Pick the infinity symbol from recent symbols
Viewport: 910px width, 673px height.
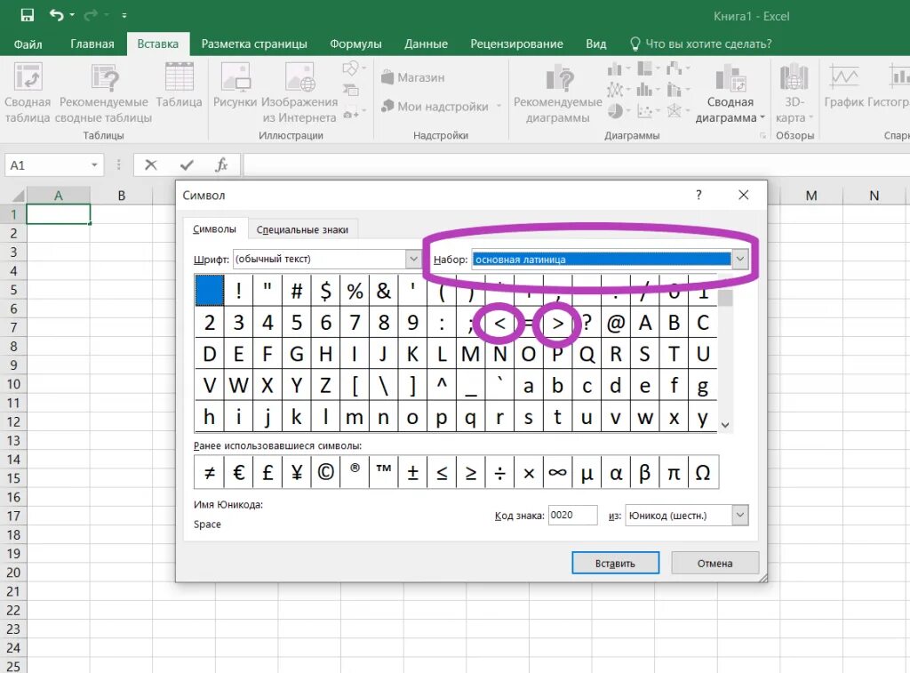pos(558,473)
